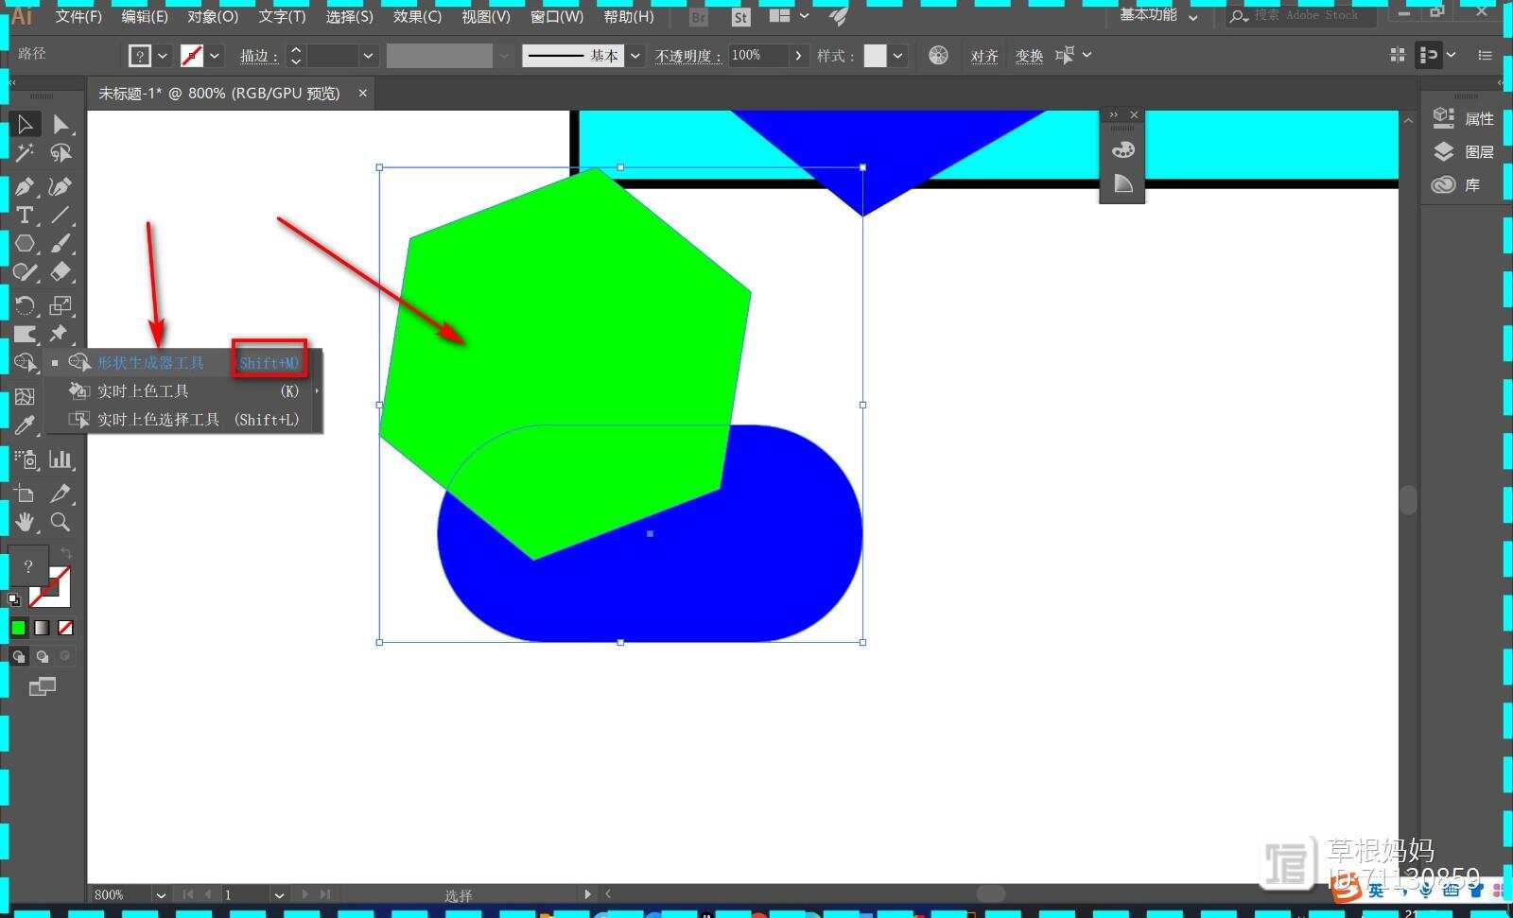Open the fill color dropdown arrow
Viewport: 1513px width, 918px height.
point(163,56)
